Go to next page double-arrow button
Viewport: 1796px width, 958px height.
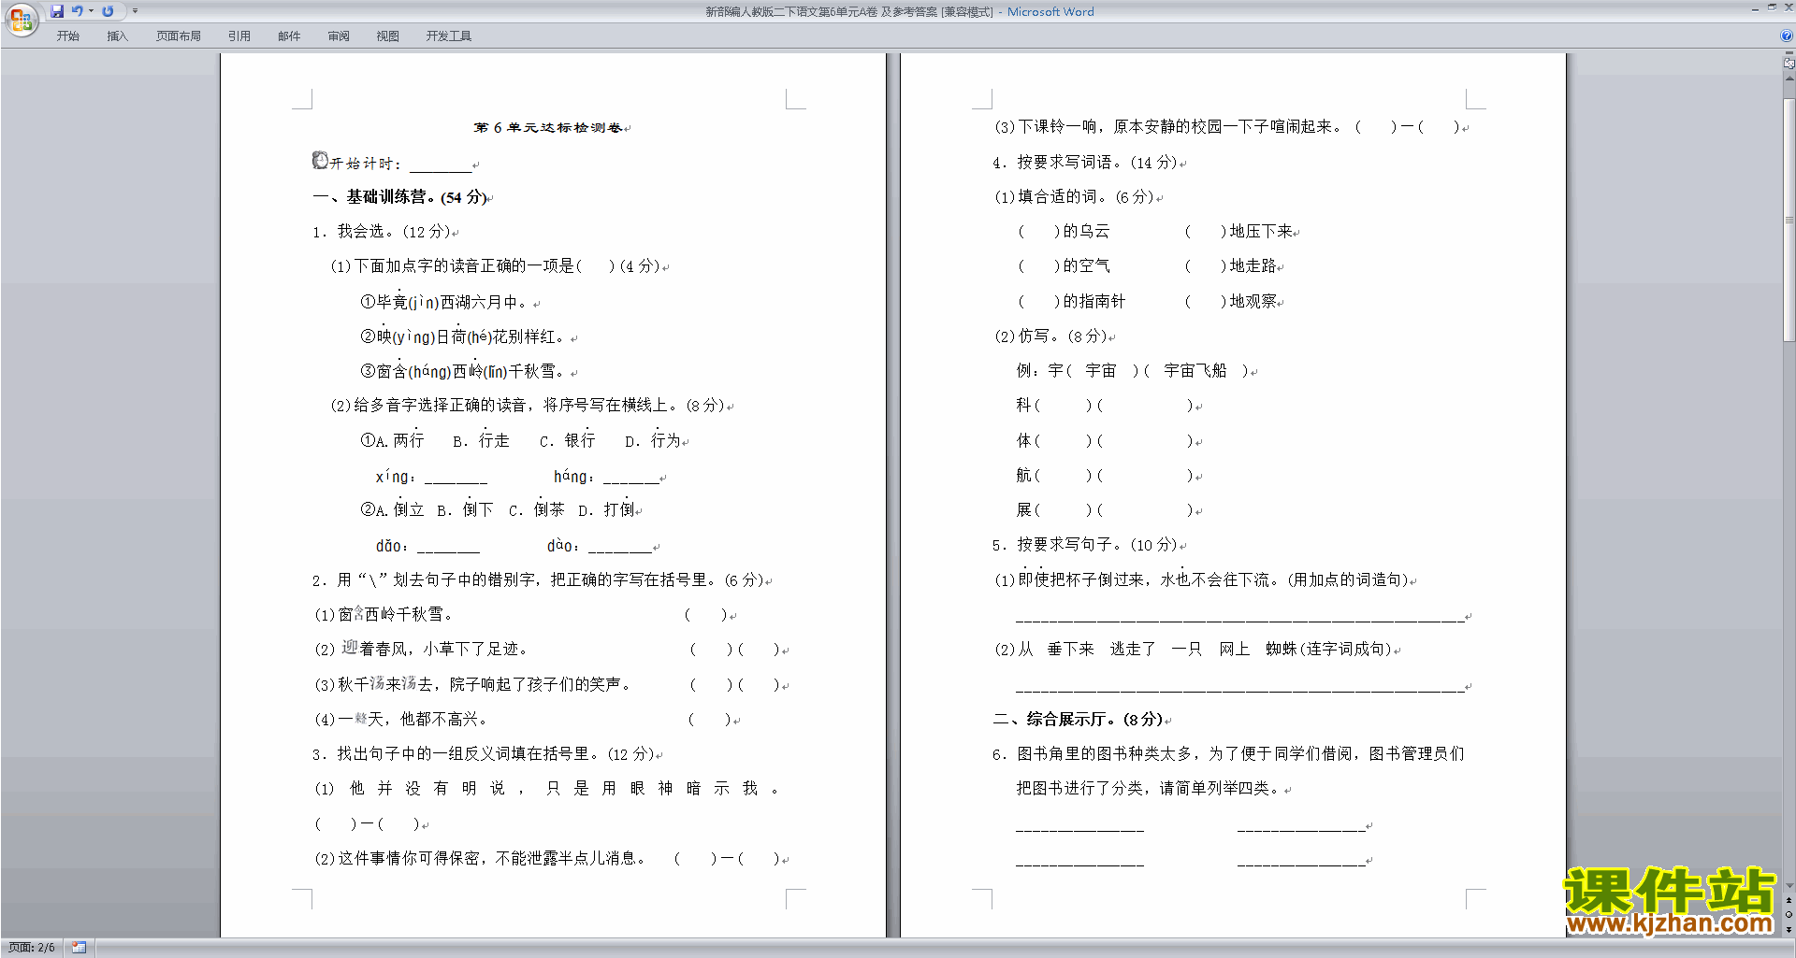(x=1789, y=929)
